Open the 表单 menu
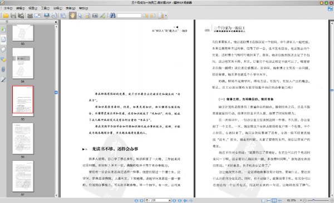The height and width of the screenshot is (203, 334). coord(70,8)
